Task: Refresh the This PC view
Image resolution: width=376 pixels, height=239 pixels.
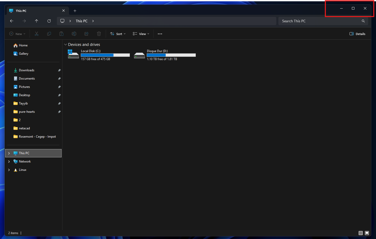Action: click(x=49, y=21)
